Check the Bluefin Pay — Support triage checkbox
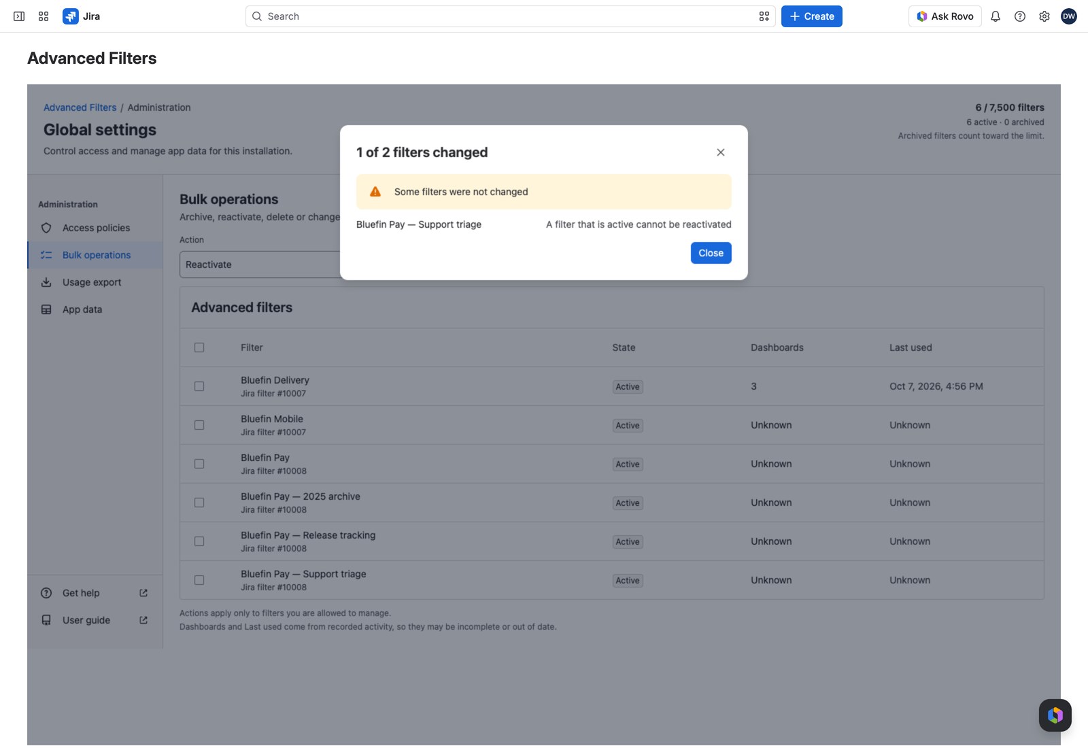Screen dimensions: 1088x748 (199, 580)
